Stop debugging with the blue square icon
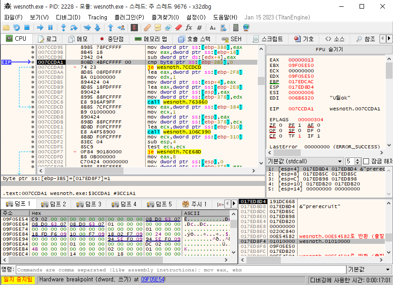The width and height of the screenshot is (393, 285). 27,28
